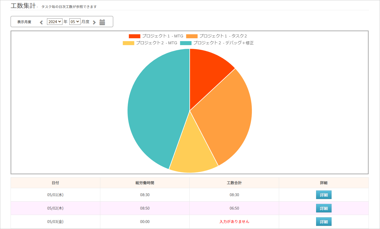This screenshot has width=380, height=229.
Task: Toggle the プロジェクト1 - タスク2 legend swatch
Action: pyautogui.click(x=192, y=36)
